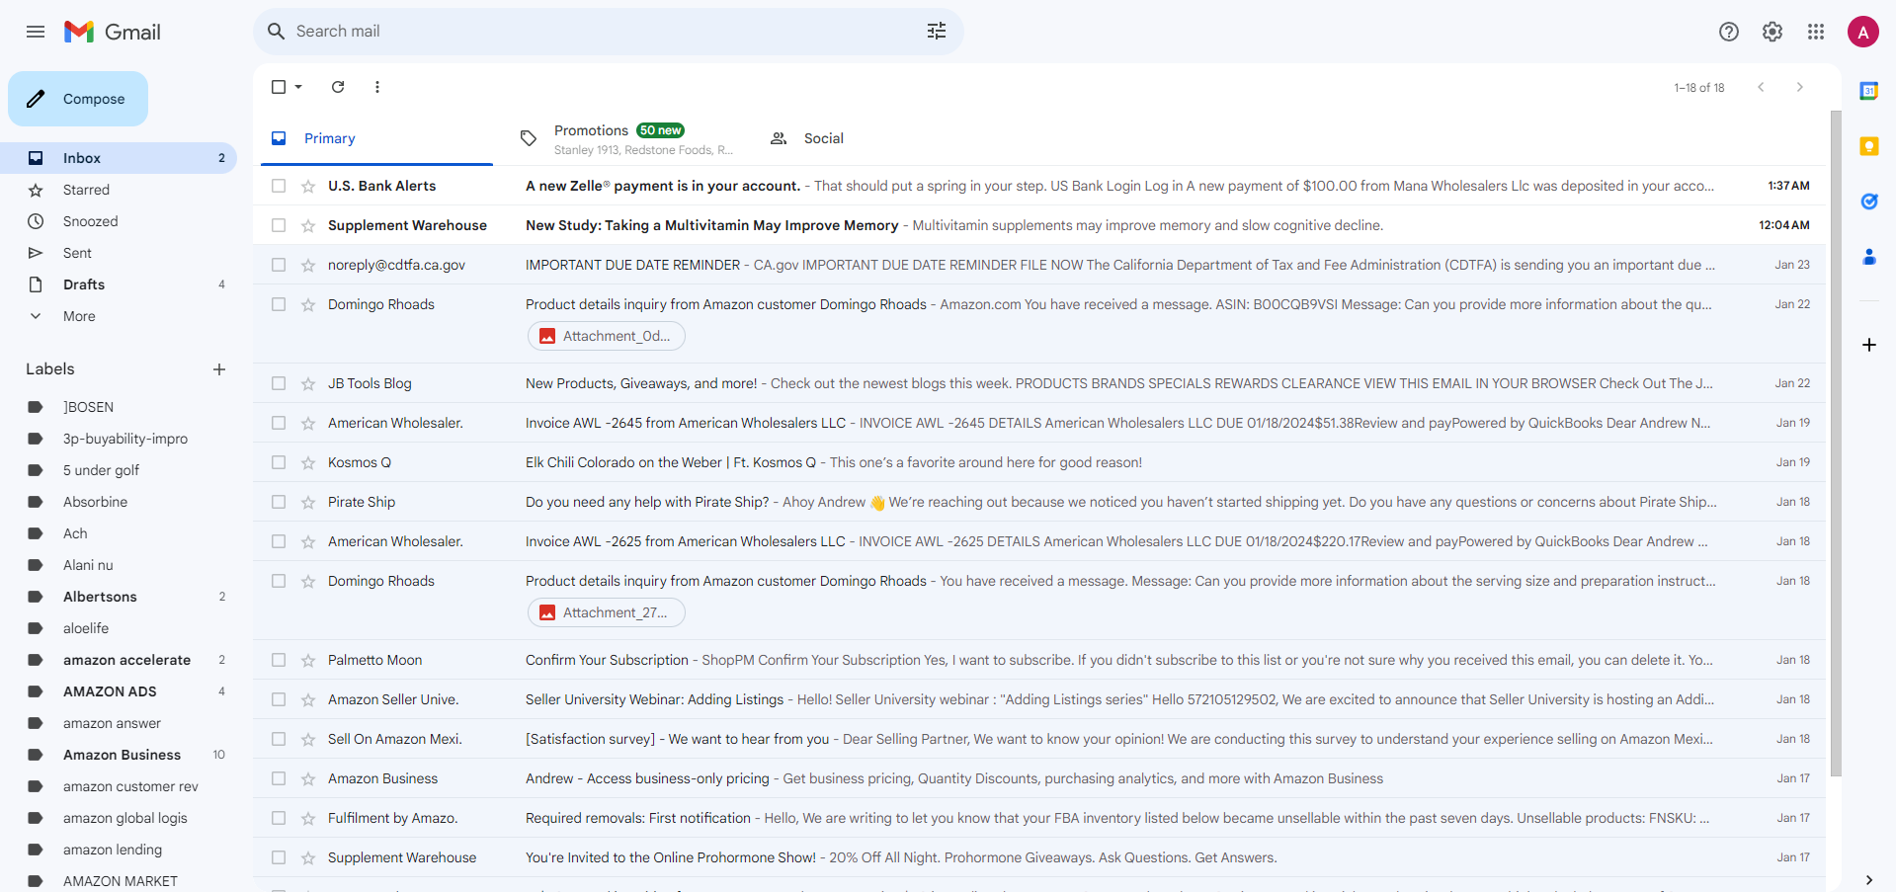Click the inbox vertical scrollbar
The image size is (1896, 892).
pyautogui.click(x=1836, y=445)
